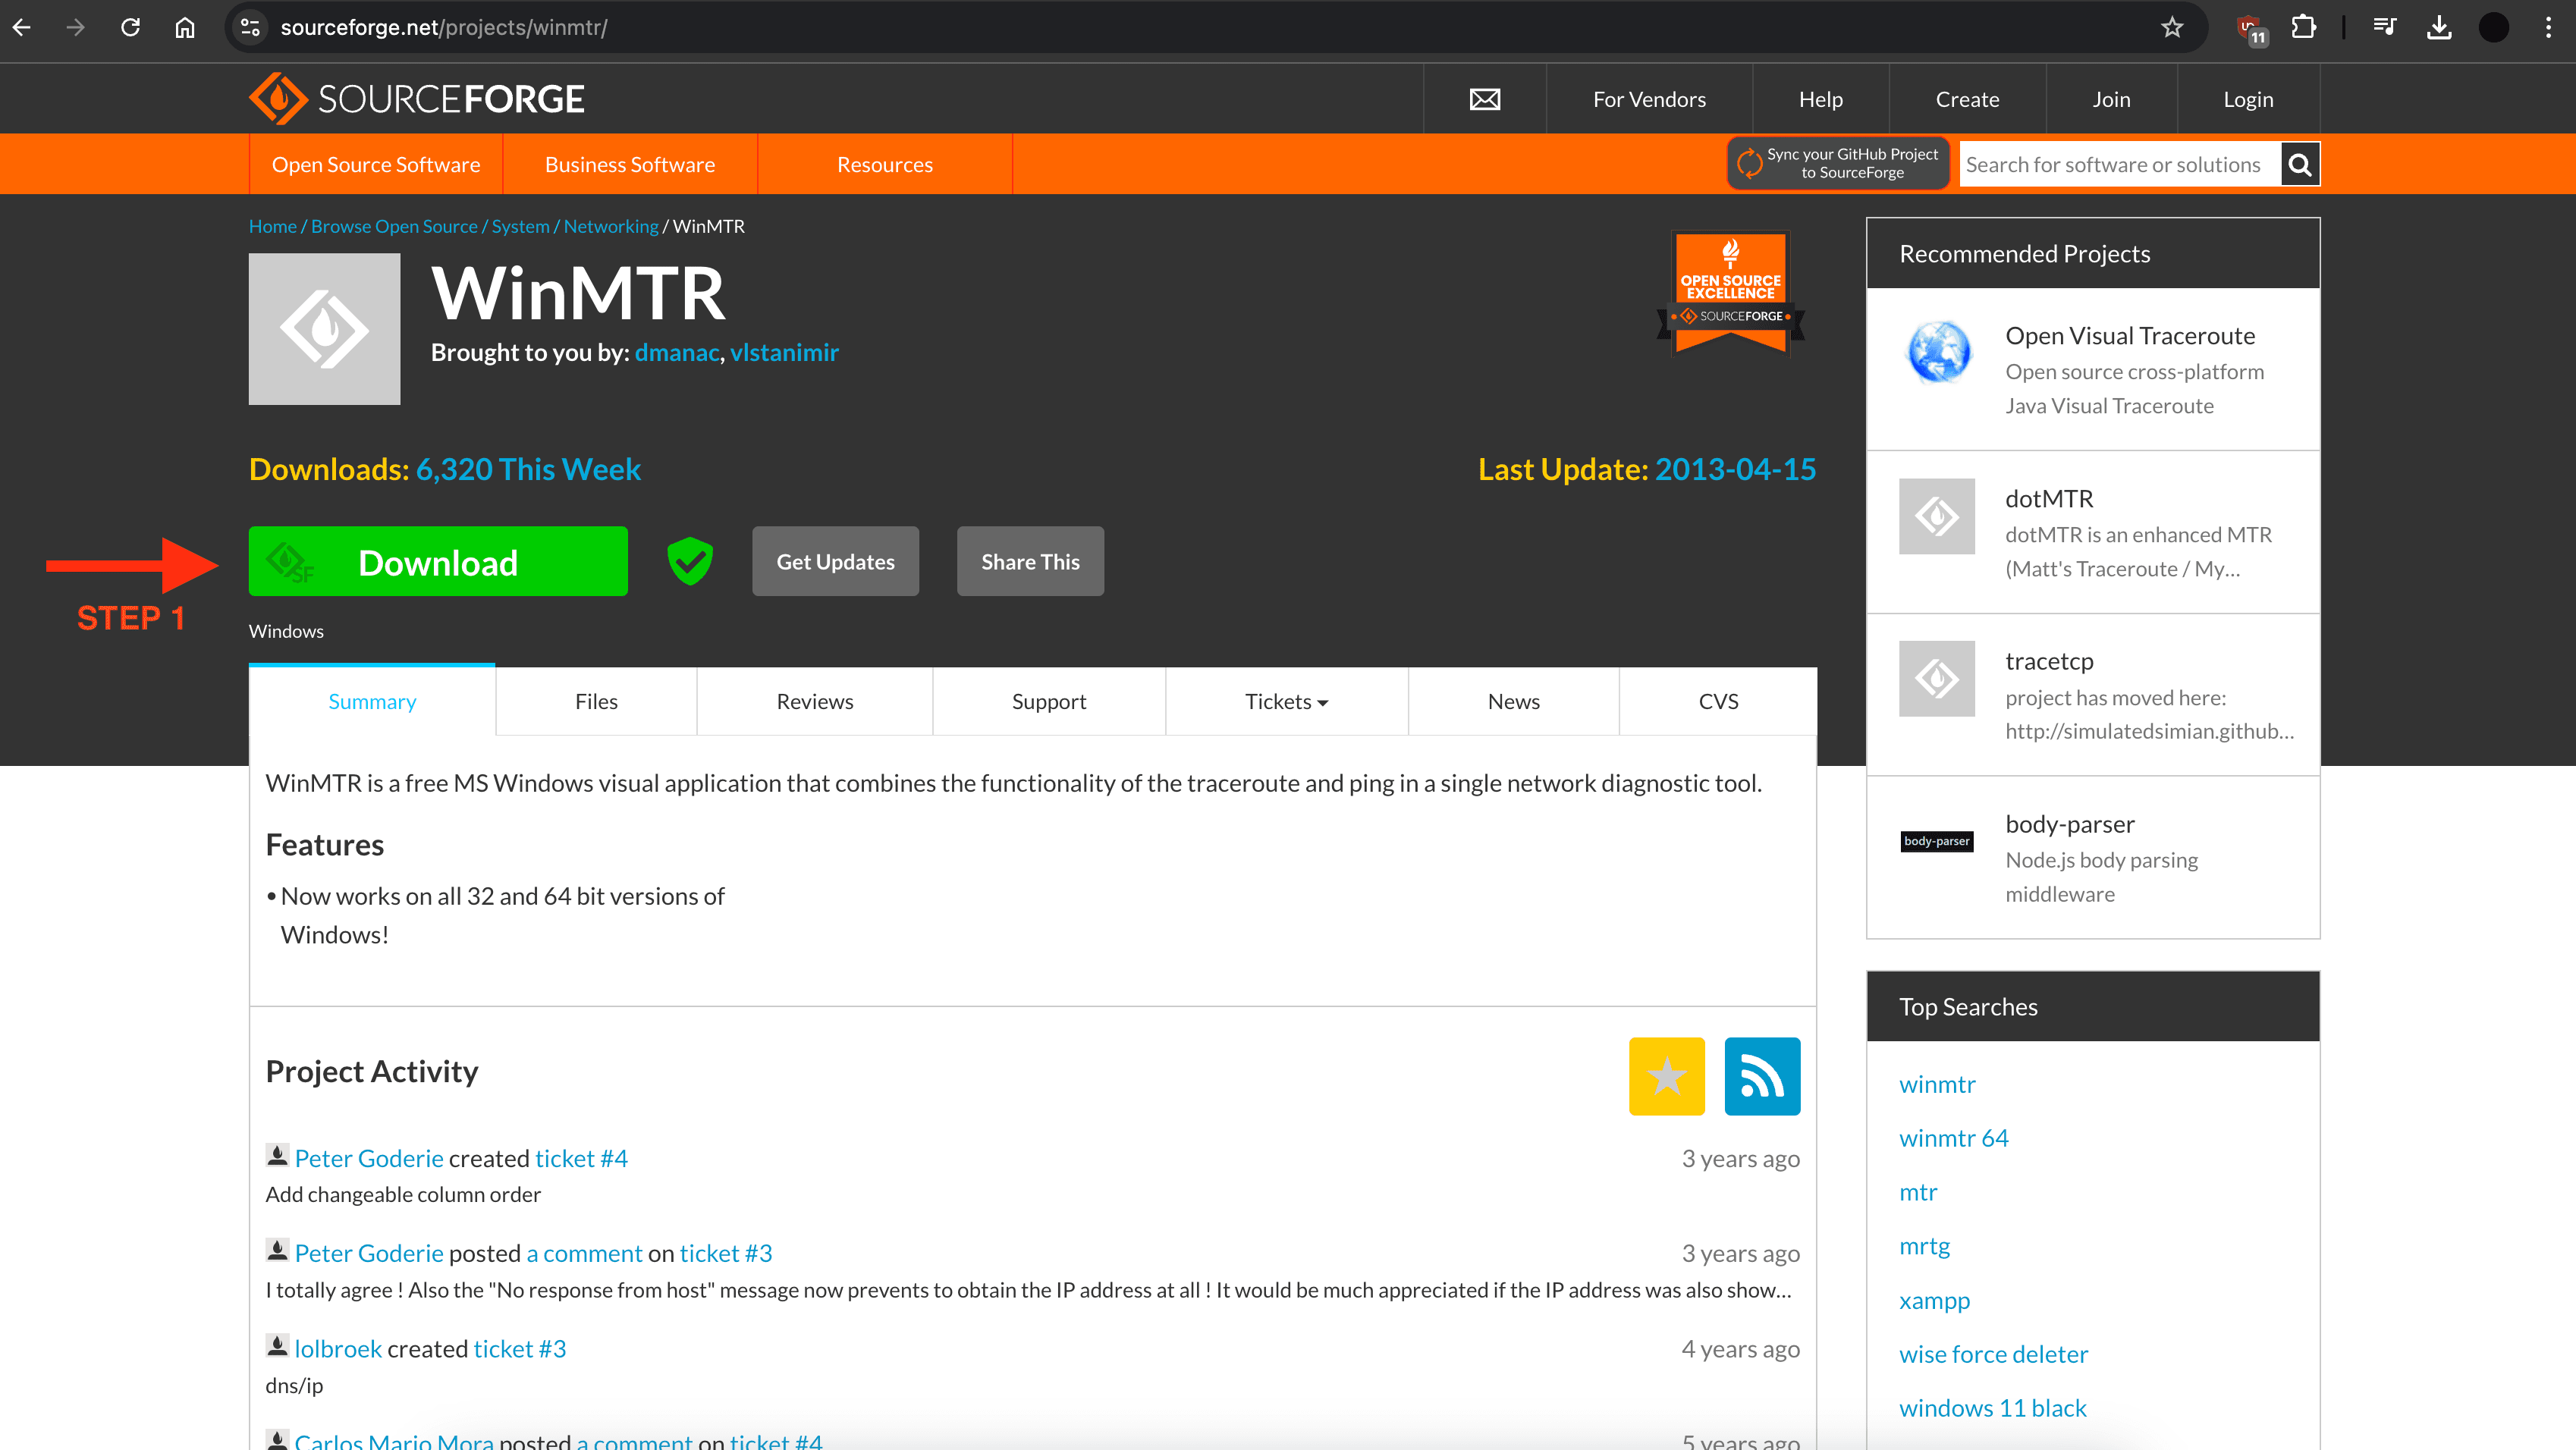Screen dimensions: 2576x1450
Task: Bookmark this page with the star icon
Action: click(x=2172, y=27)
